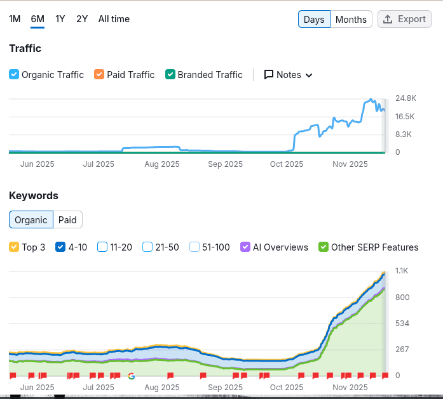Viewport: 443px width, 399px height.
Task: Click the Export upload icon
Action: 388,19
